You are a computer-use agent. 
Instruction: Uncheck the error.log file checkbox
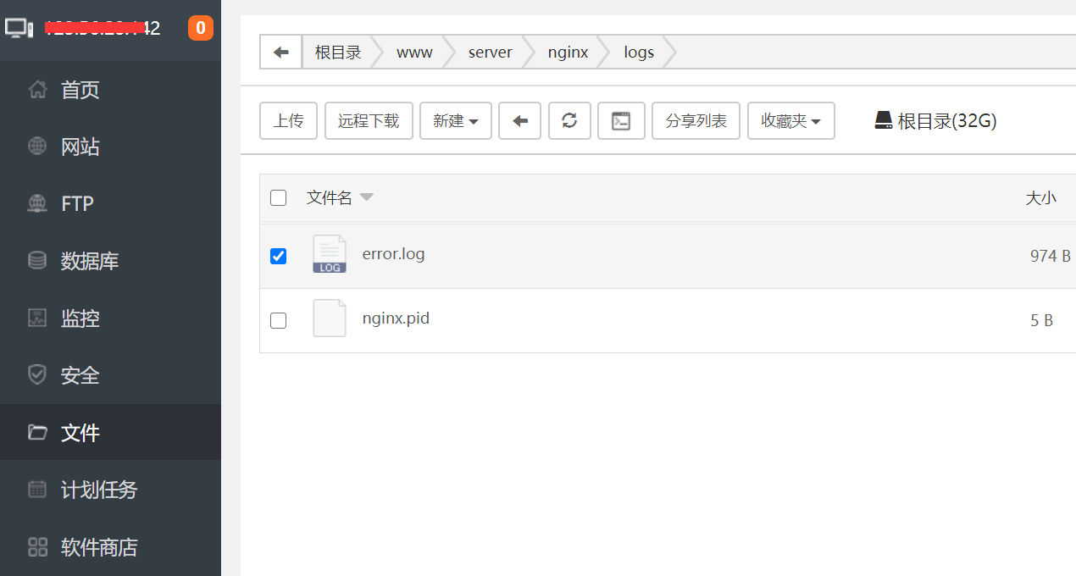(278, 255)
